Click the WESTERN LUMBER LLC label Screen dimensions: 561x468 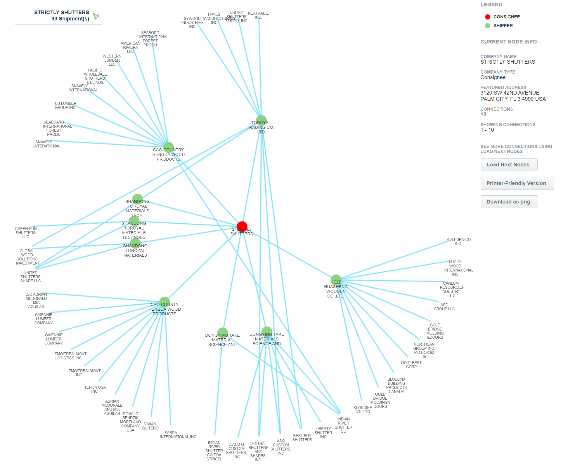[112, 60]
